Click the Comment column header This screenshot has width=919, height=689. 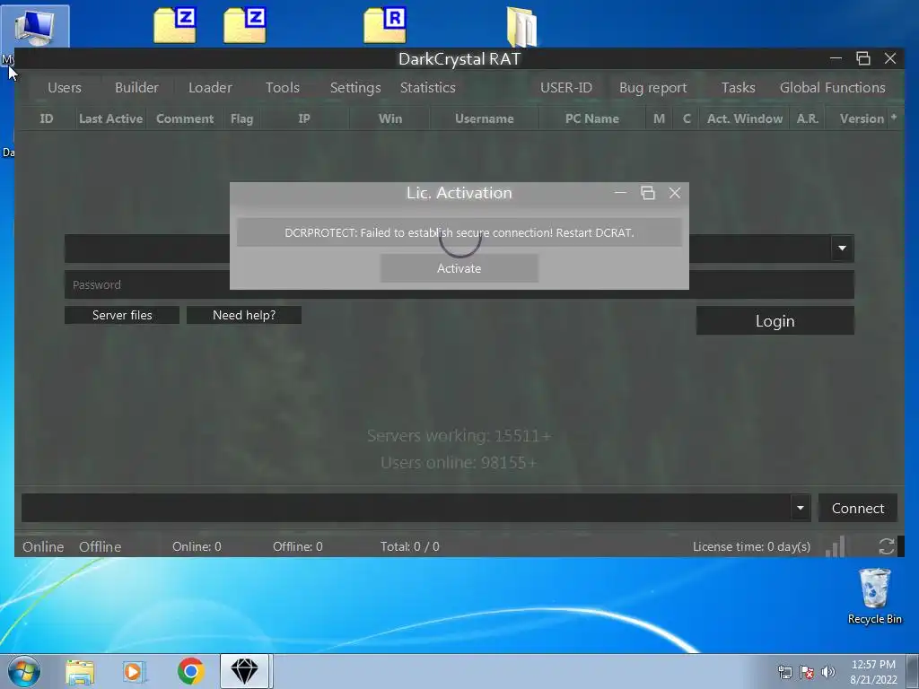click(x=185, y=118)
